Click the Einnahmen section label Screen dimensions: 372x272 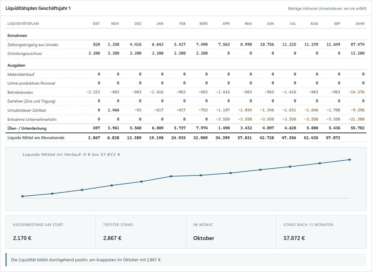[x=17, y=36]
